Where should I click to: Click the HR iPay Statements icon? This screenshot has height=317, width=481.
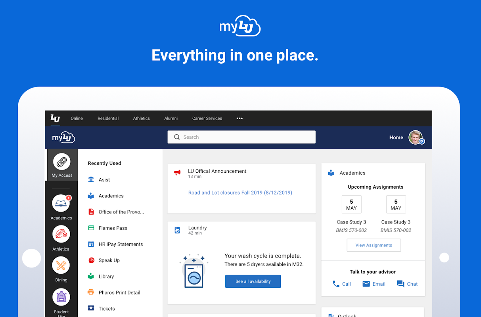coord(91,244)
